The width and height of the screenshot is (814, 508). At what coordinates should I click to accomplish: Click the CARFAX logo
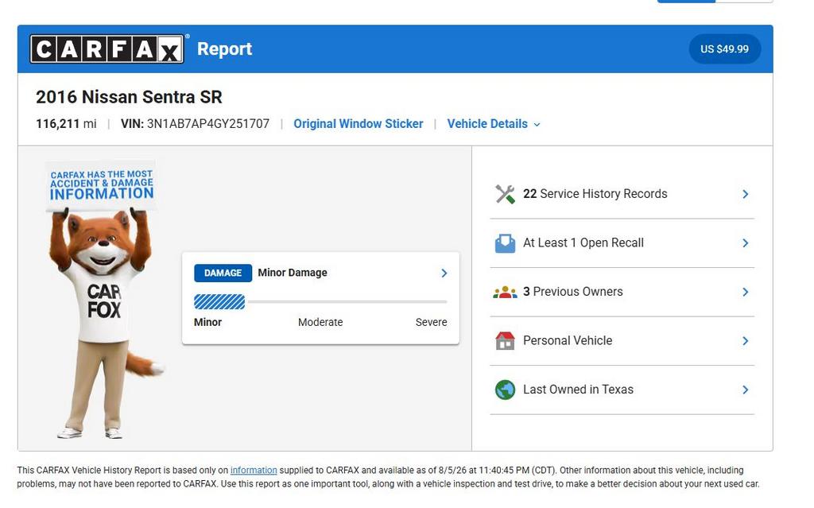click(x=107, y=48)
